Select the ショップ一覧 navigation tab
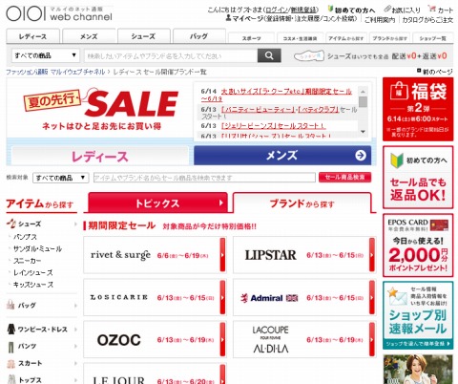Screen dimensions: 458x384 (x=432, y=38)
